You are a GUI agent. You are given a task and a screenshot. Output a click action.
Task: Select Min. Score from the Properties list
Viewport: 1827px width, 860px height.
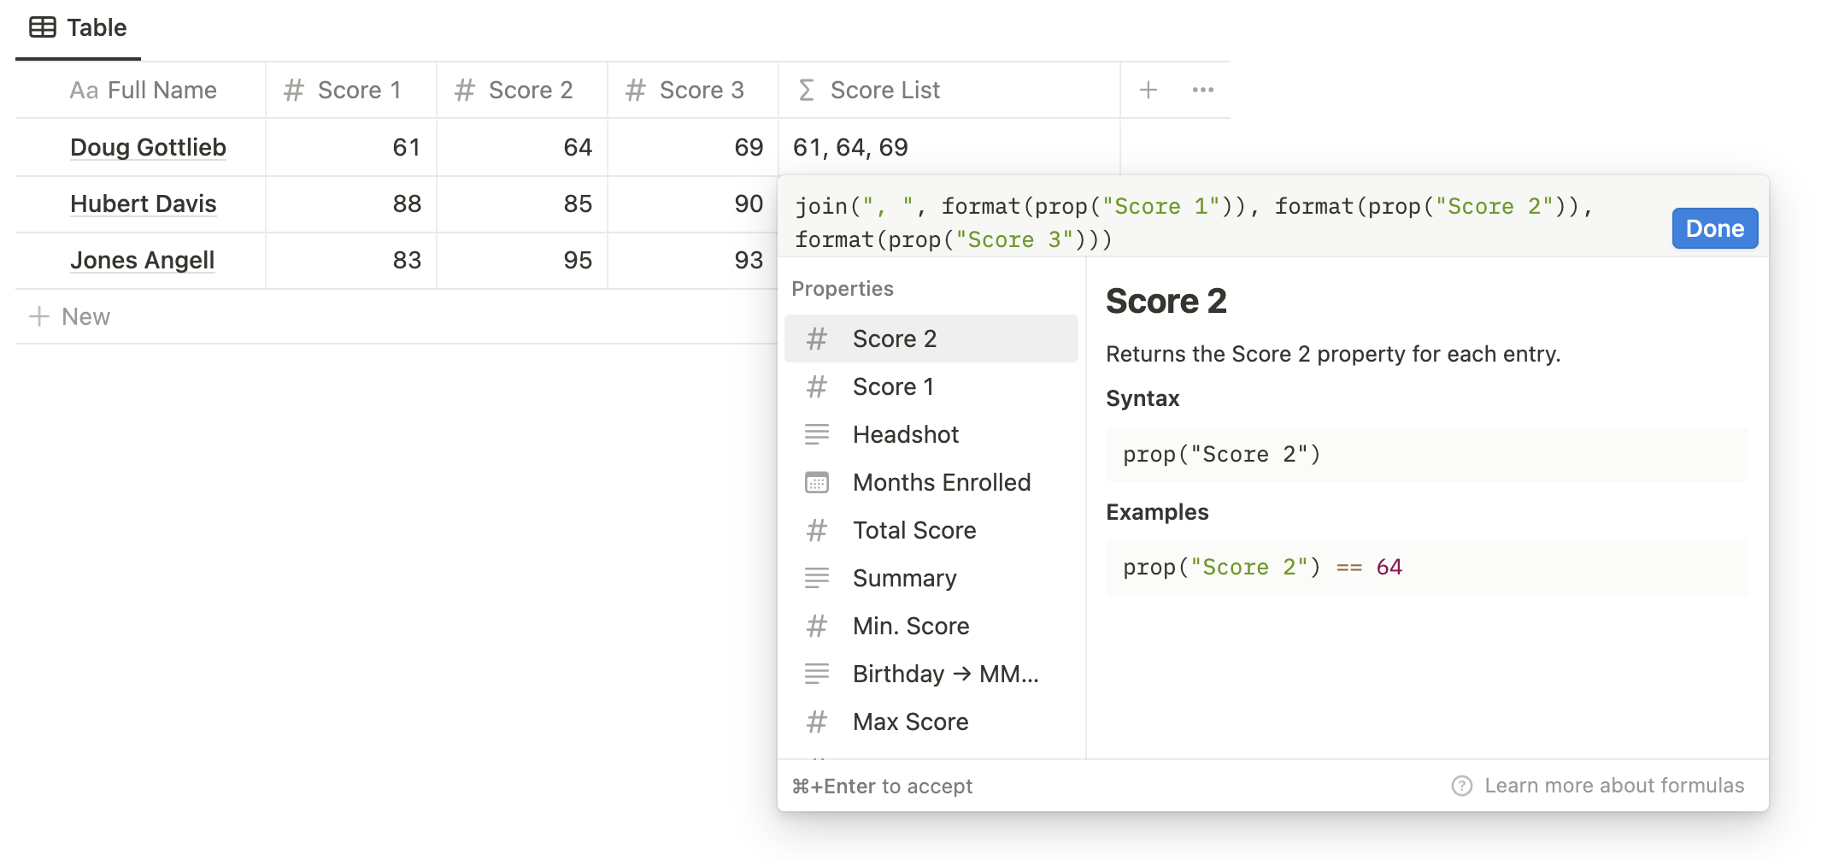910,625
